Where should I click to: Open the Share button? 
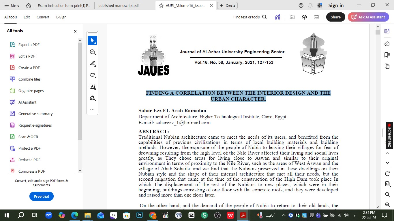(335, 17)
